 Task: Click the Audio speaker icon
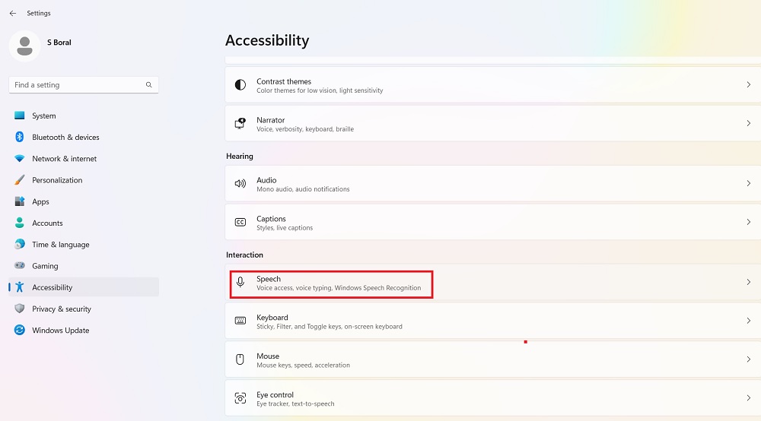pos(240,184)
